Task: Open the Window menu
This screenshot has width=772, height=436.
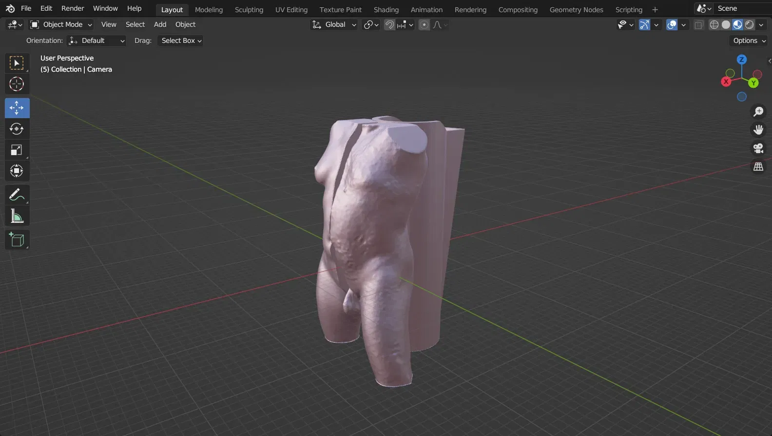Action: tap(105, 9)
